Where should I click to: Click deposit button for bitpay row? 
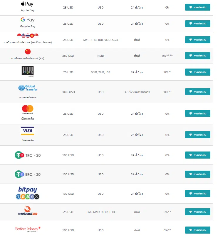(197, 194)
